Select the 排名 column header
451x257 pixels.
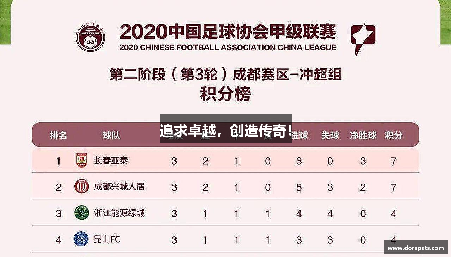58,135
